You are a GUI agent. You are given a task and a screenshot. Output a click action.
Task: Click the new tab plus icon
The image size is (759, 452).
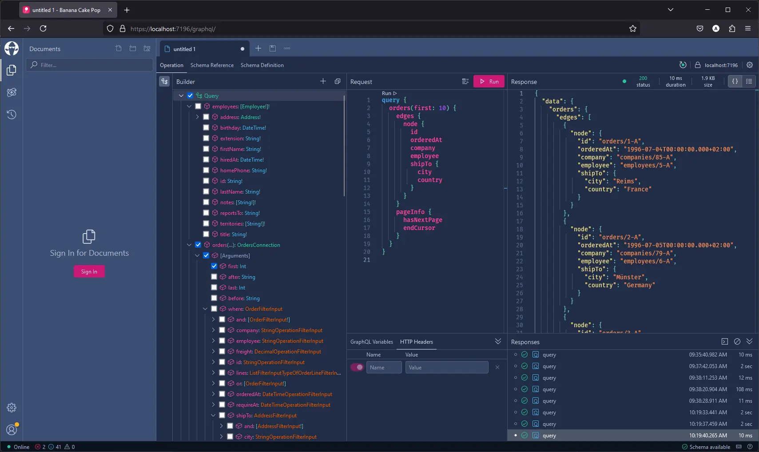[x=258, y=48]
